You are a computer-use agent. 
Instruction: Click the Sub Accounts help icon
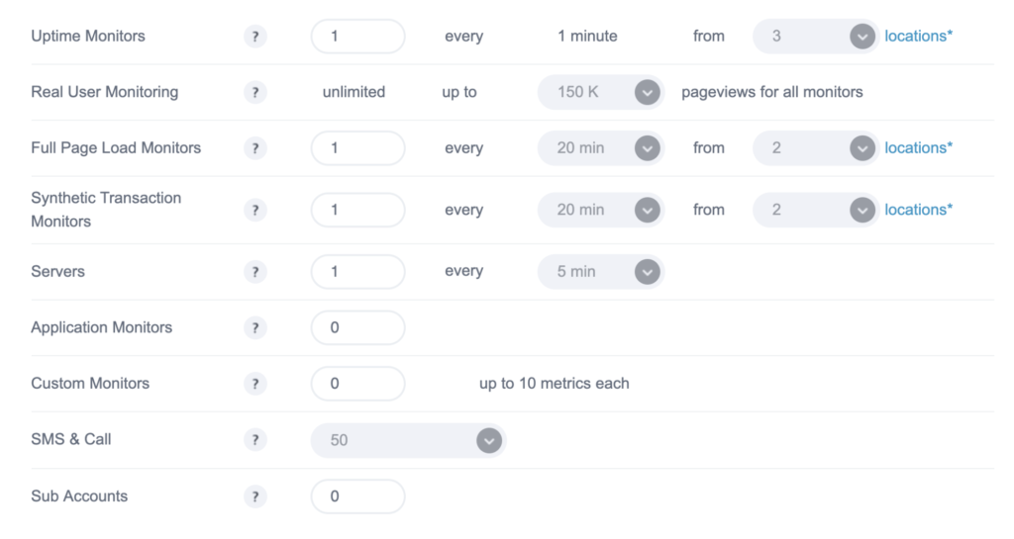(x=255, y=497)
